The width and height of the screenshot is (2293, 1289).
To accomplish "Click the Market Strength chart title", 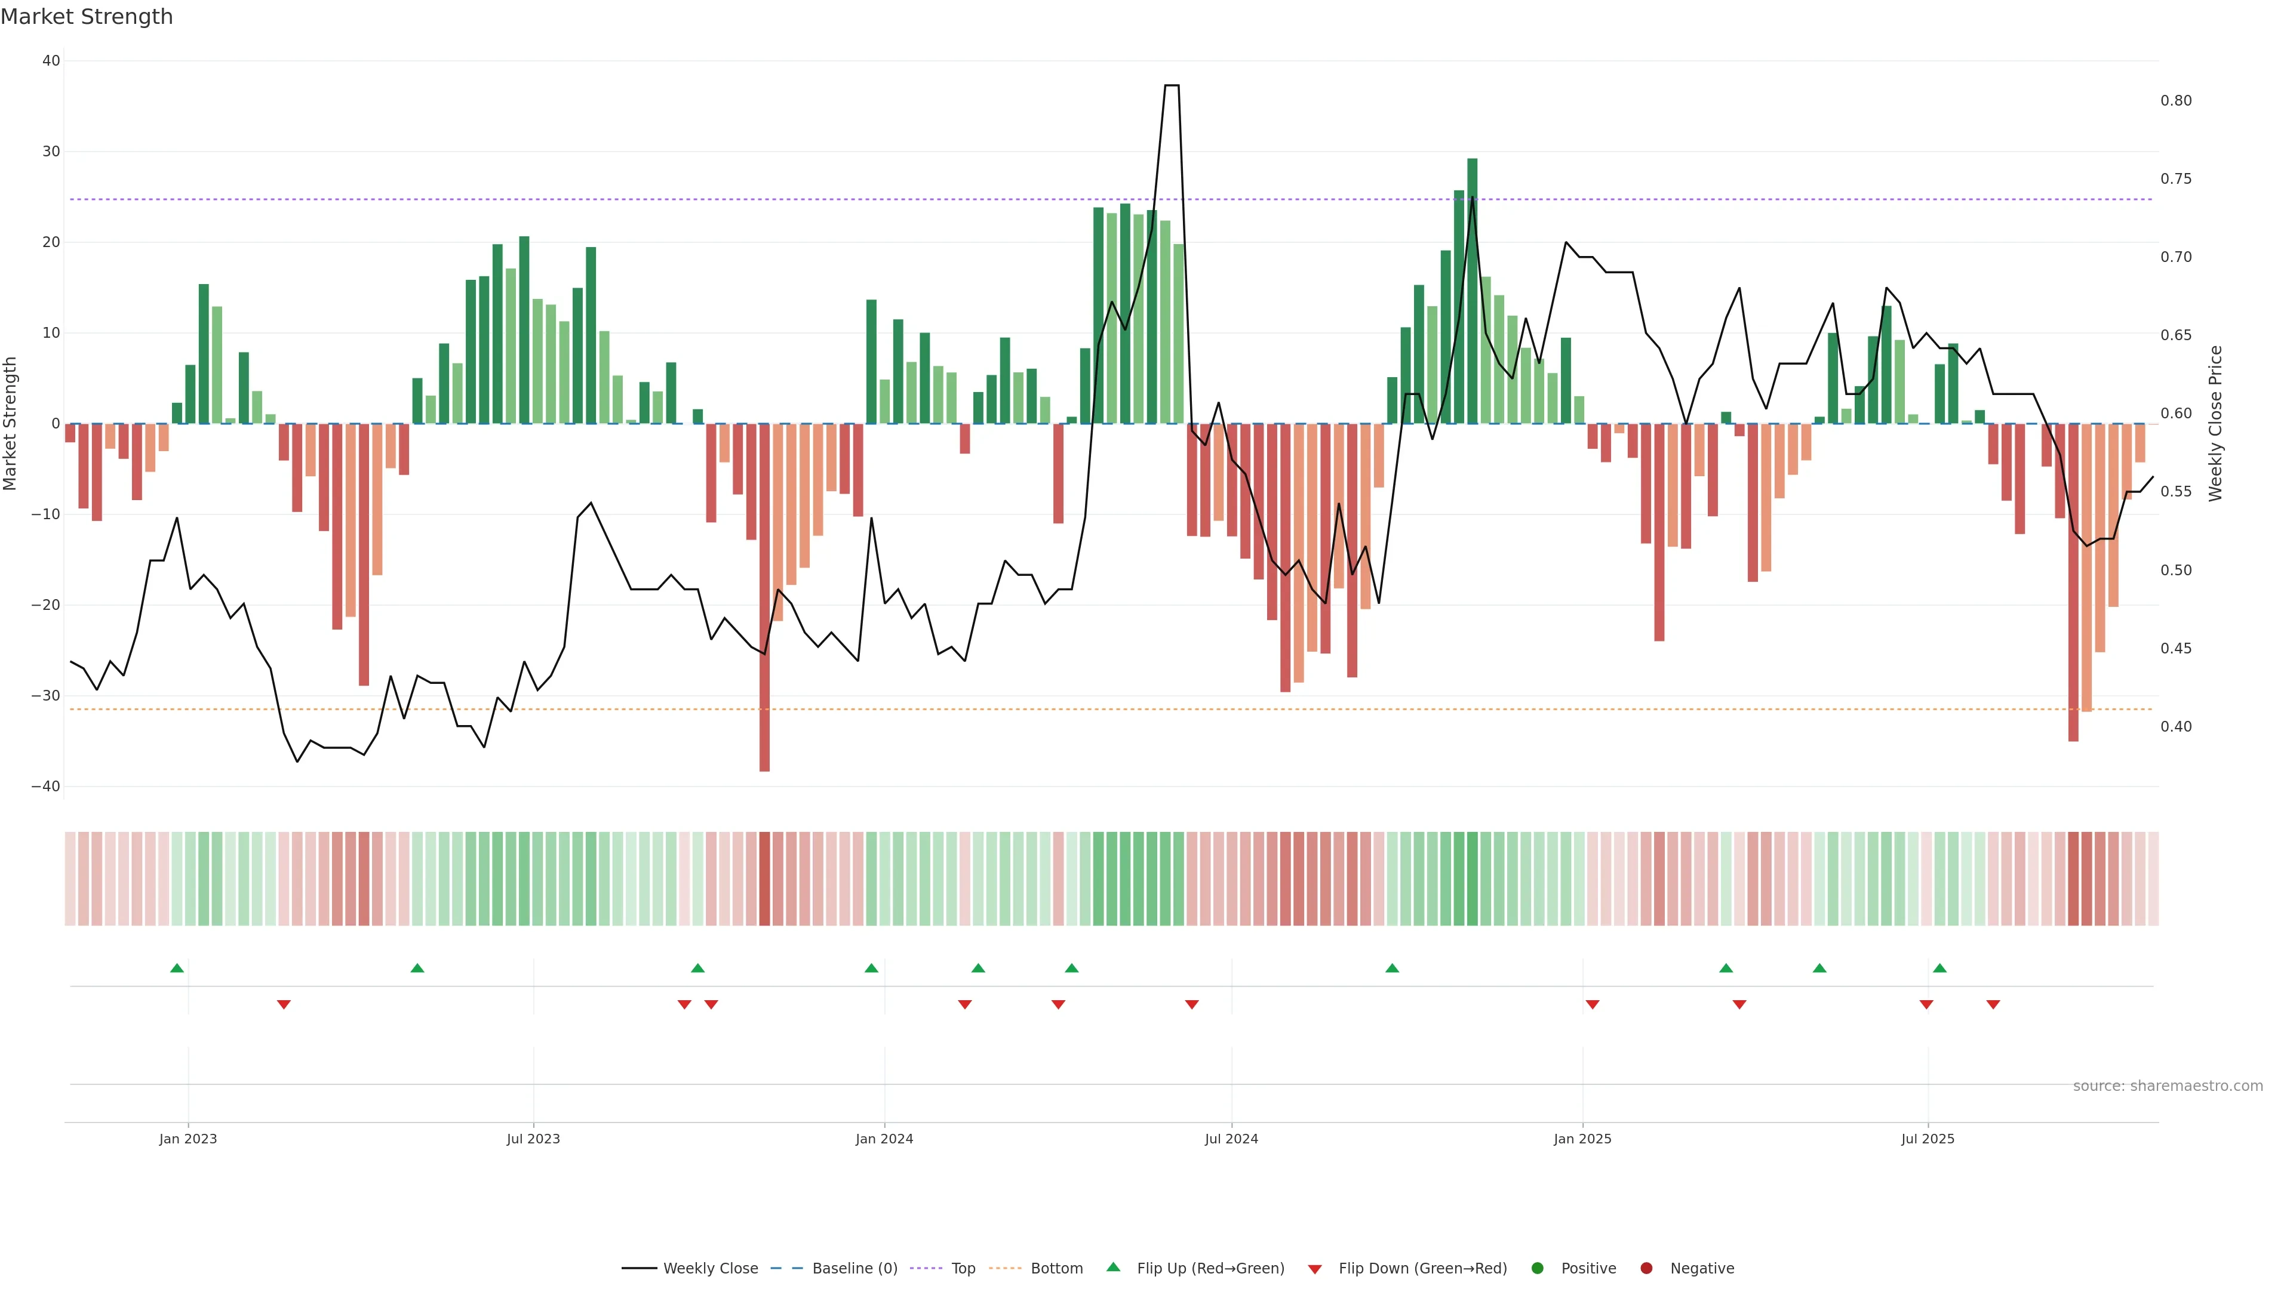I will 87,17.
